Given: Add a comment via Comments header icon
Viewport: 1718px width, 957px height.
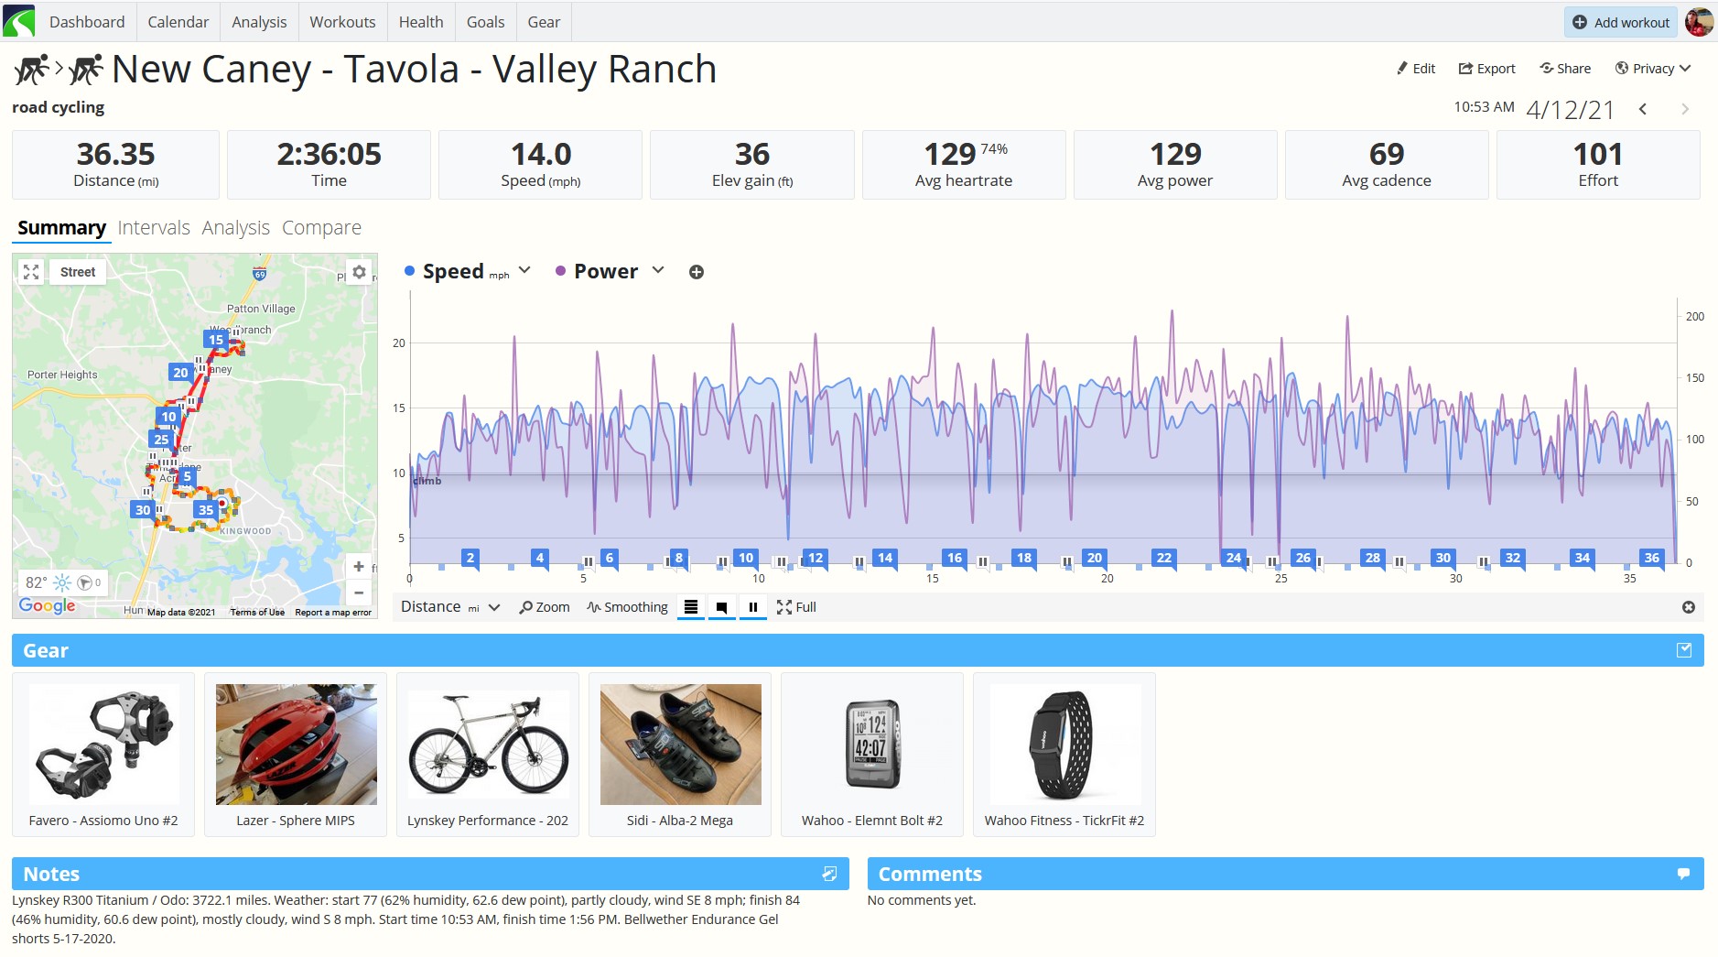Looking at the screenshot, I should pos(1683,874).
